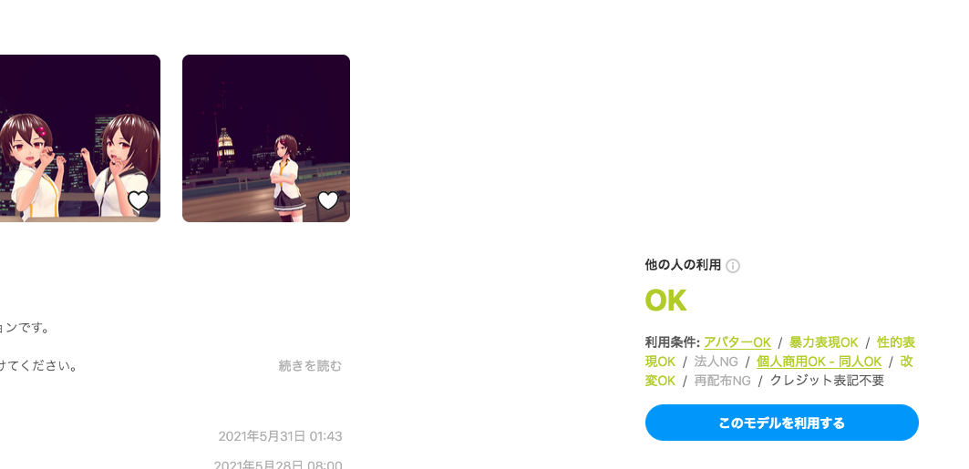The image size is (969, 469).
Task: Click the 利用条件 label
Action: click(673, 342)
